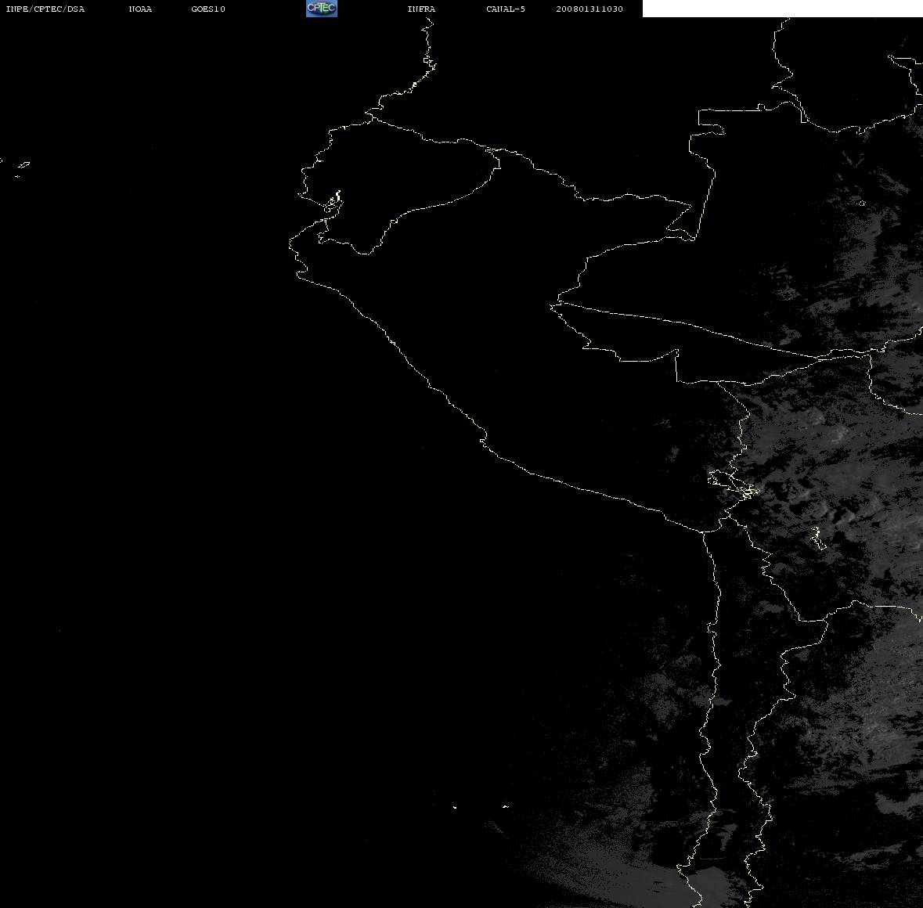Image resolution: width=923 pixels, height=908 pixels.
Task: Click the CPTEC logo in the header
Action: pyautogui.click(x=322, y=9)
